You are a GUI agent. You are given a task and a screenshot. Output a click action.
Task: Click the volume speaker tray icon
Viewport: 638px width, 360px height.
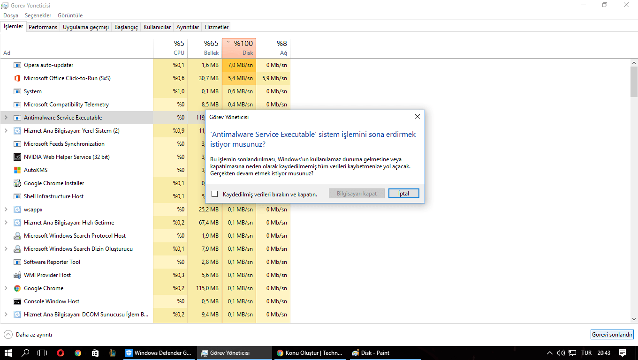561,353
